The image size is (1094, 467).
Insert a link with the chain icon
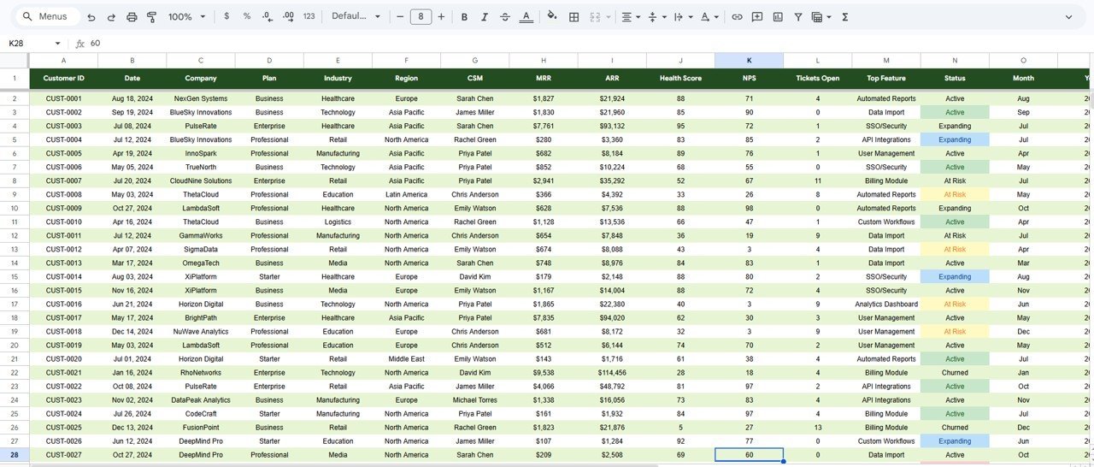736,17
